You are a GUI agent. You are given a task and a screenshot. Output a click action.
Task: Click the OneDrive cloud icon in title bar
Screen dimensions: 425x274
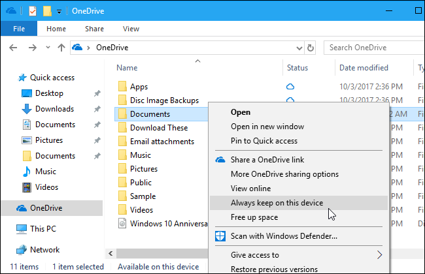pyautogui.click(x=11, y=11)
